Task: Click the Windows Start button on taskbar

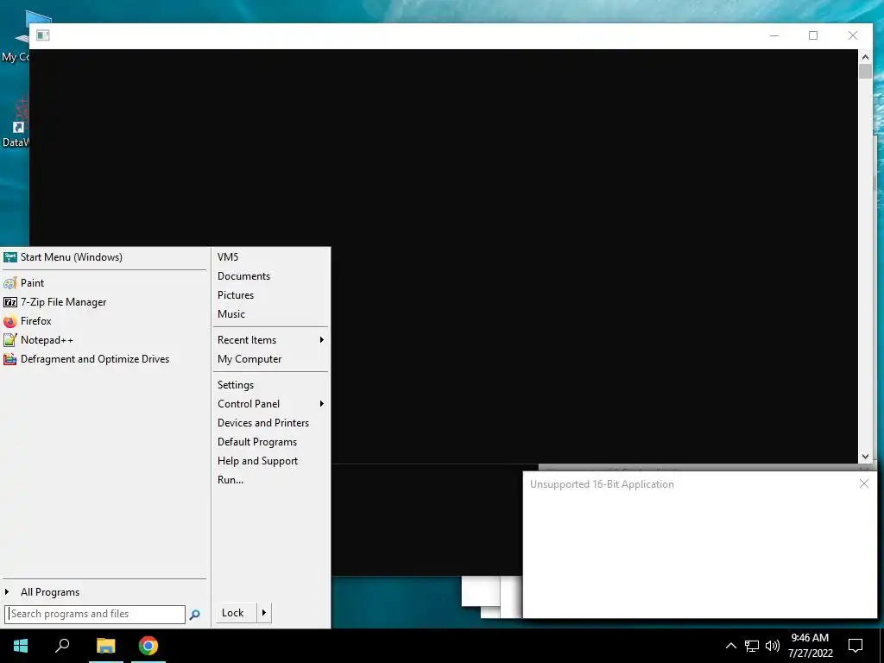Action: tap(21, 646)
